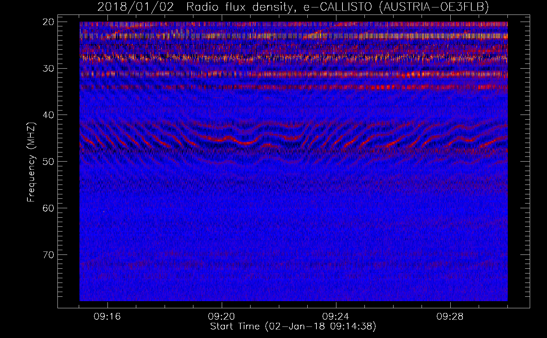Click the 20 MHz frequency tick label
This screenshot has height=338, width=547.
(x=49, y=22)
